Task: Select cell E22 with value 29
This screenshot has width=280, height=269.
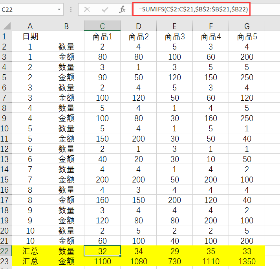Action: tap(175, 251)
